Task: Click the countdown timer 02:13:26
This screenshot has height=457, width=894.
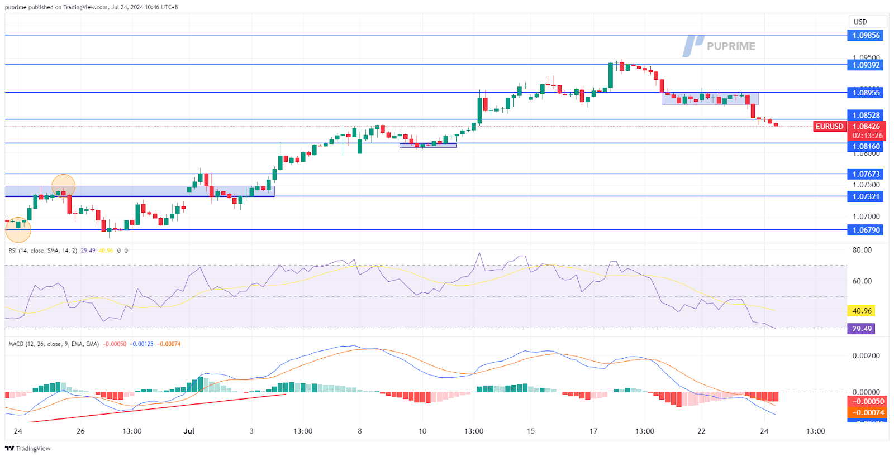Action: pyautogui.click(x=867, y=136)
